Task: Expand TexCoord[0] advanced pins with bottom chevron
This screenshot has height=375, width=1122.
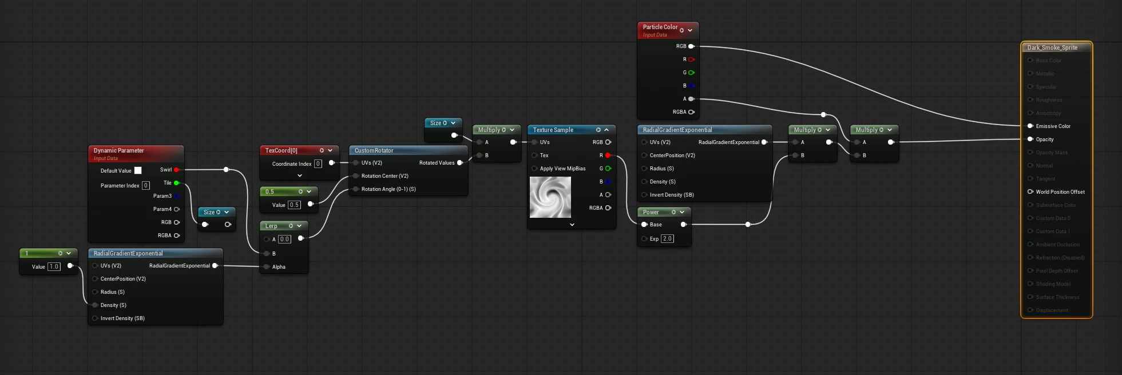Action: point(300,175)
